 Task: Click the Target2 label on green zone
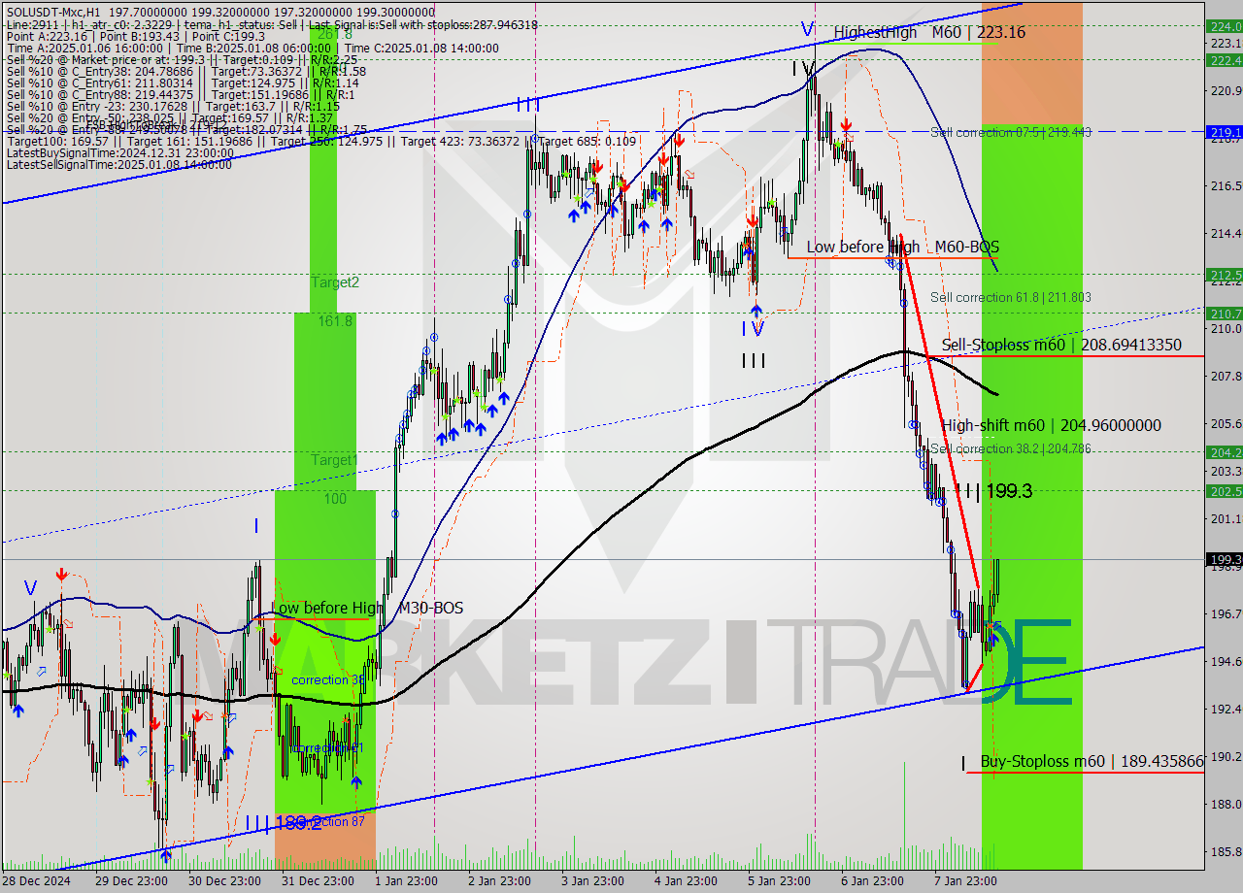tap(335, 282)
